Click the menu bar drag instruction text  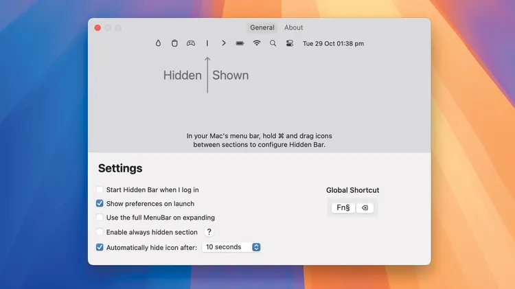point(259,140)
